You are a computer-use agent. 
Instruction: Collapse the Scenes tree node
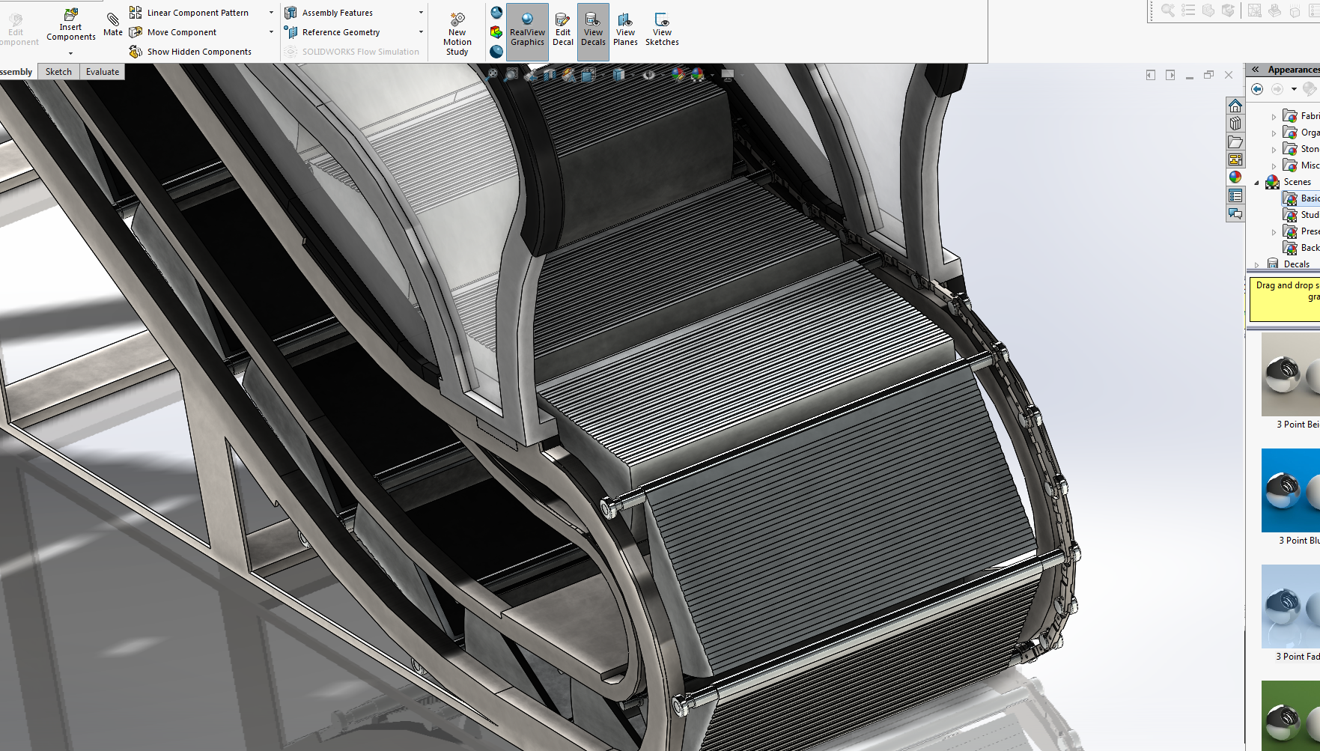[1256, 183]
